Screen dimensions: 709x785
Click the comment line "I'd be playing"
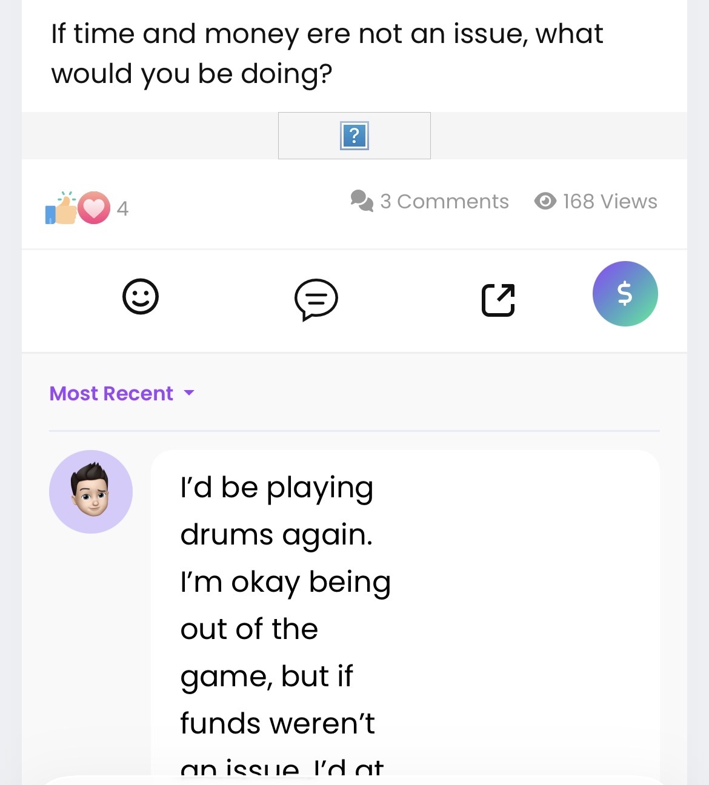[276, 488]
